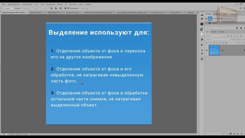Open the Справка menu
The image size is (245, 138).
tap(88, 4)
